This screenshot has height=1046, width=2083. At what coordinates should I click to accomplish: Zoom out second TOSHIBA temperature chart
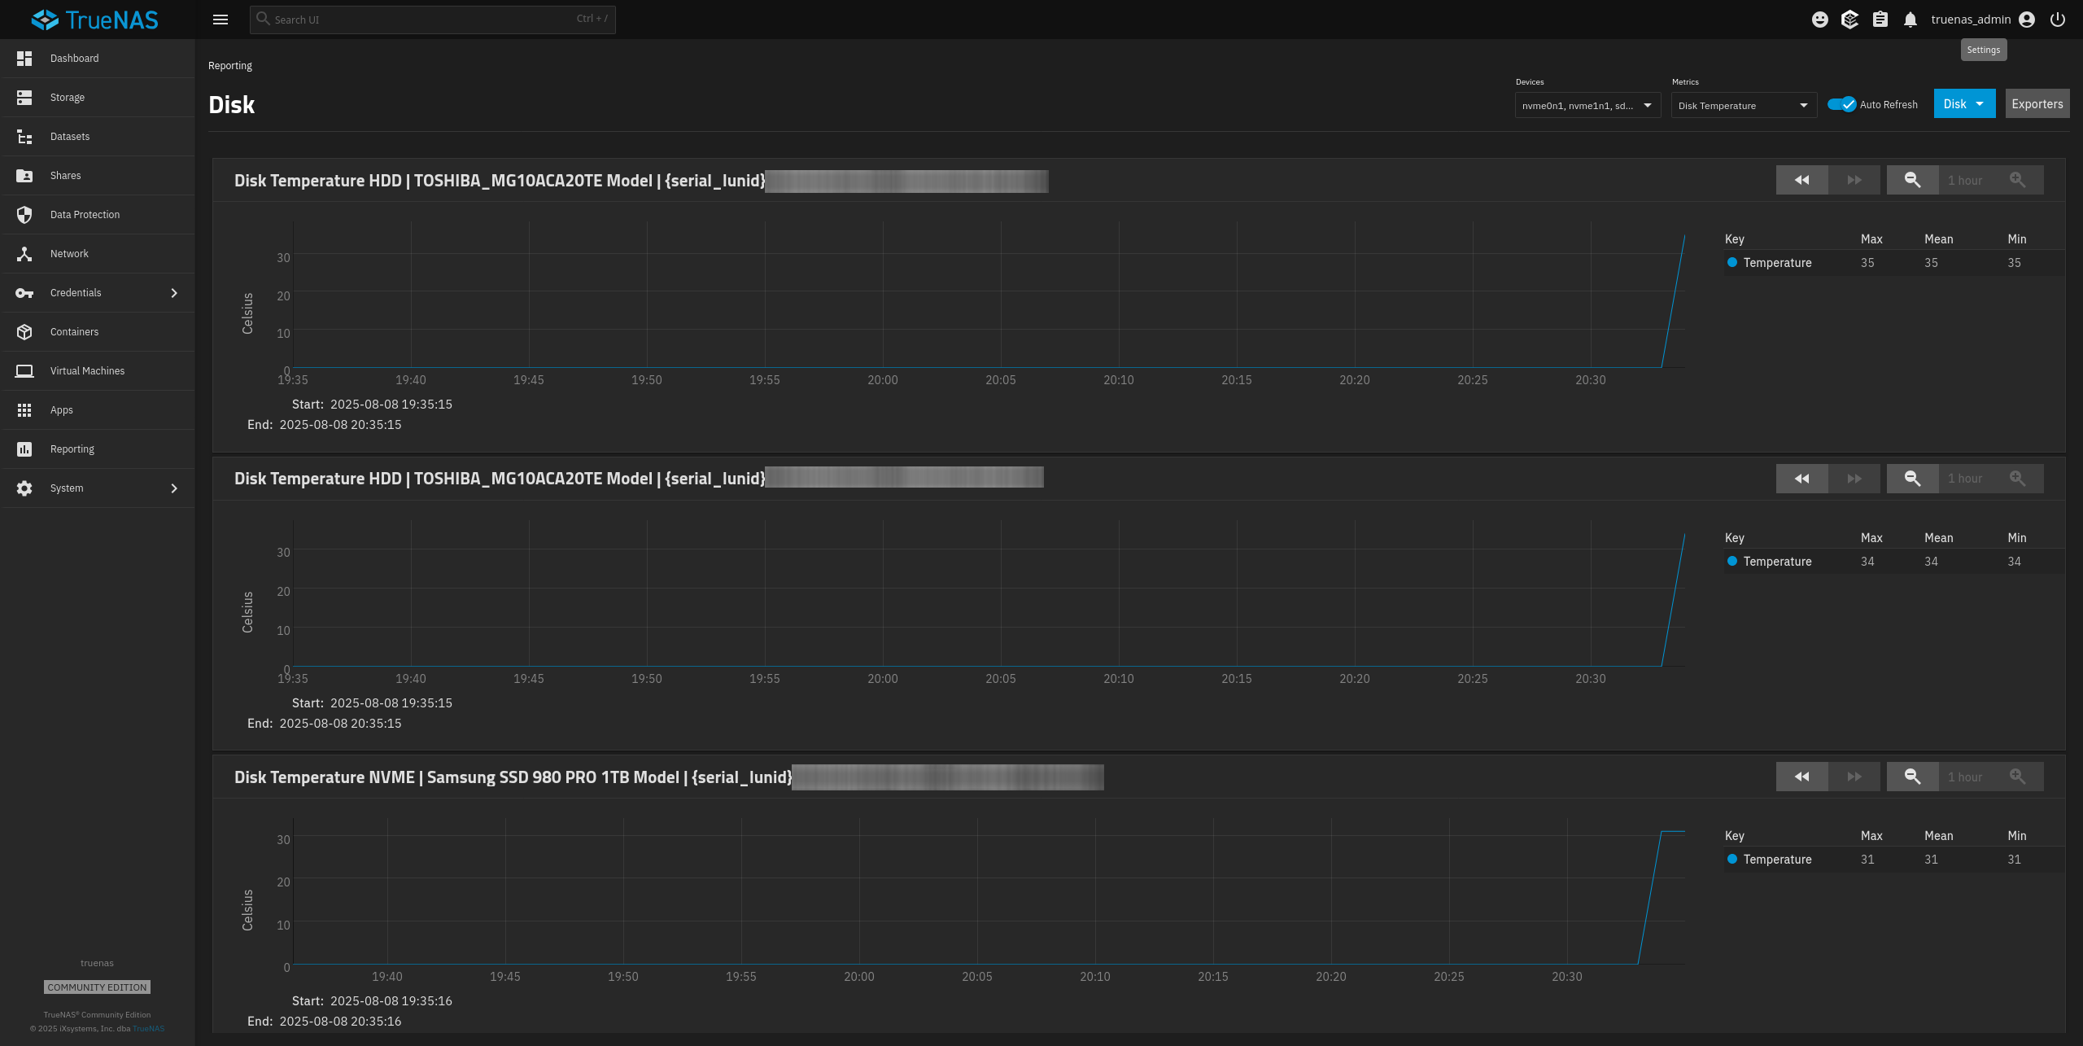pos(1912,479)
